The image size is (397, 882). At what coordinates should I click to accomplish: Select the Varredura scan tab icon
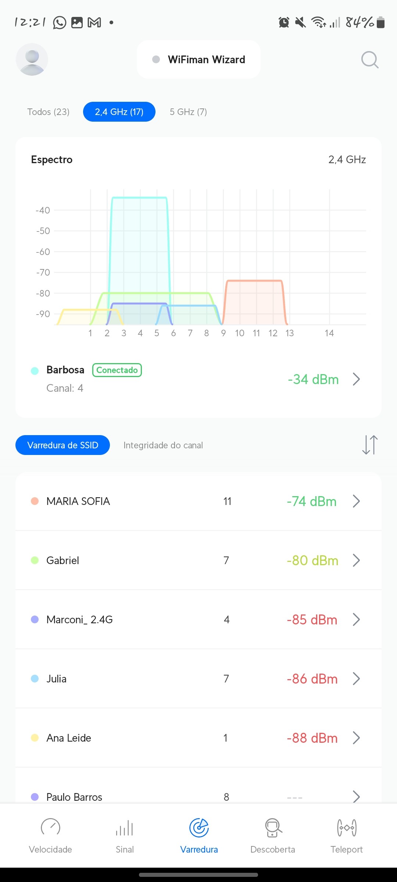199,828
